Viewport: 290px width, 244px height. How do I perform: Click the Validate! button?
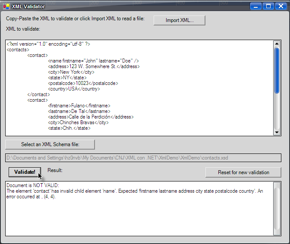(x=25, y=172)
